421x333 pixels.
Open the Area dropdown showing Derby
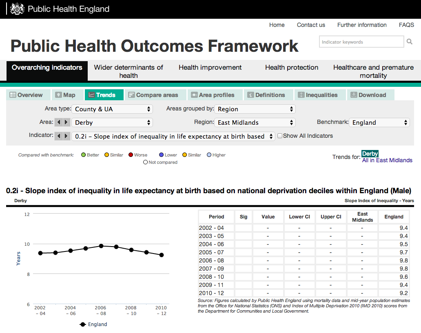(112, 122)
